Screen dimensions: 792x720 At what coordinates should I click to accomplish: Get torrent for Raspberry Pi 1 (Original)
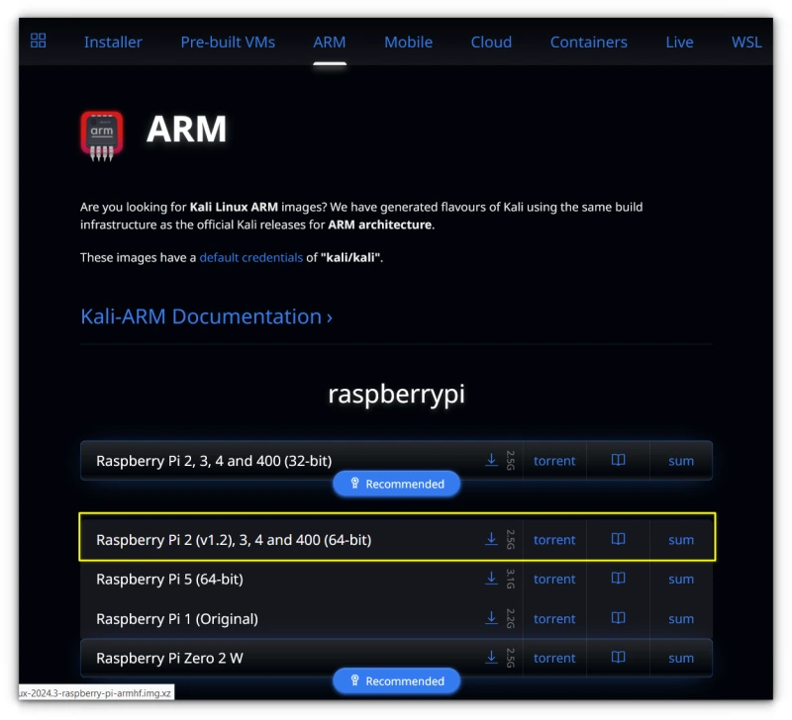554,619
